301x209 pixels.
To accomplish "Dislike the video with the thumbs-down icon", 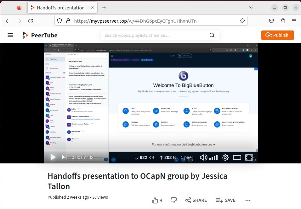I will tap(173, 200).
